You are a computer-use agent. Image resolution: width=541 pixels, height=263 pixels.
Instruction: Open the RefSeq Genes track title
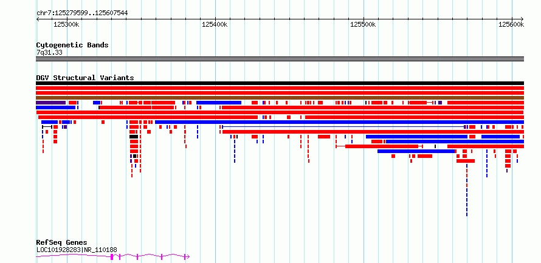point(62,243)
